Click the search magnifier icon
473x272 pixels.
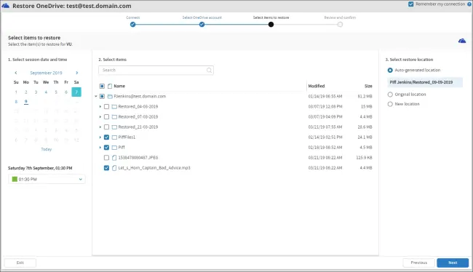point(209,71)
